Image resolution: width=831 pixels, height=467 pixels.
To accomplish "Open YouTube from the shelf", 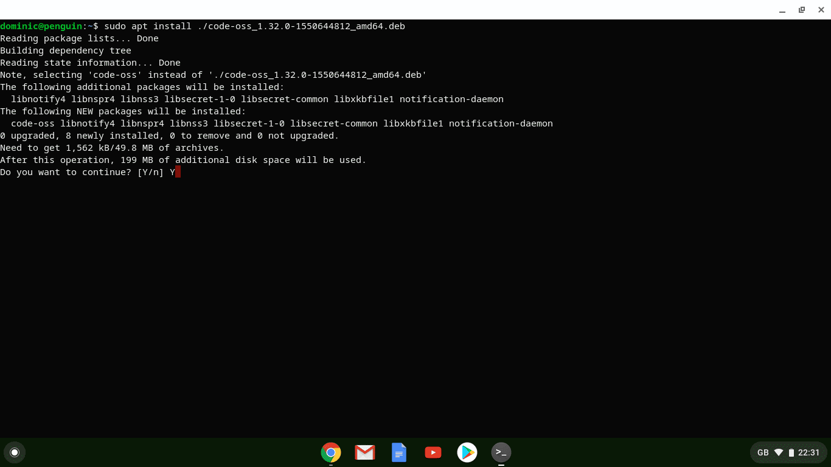I will [x=433, y=452].
